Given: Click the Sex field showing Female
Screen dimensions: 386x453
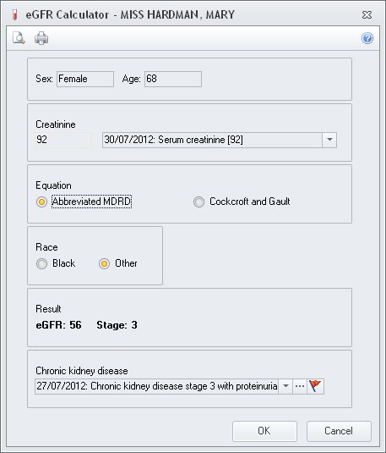Looking at the screenshot, I should pos(85,79).
